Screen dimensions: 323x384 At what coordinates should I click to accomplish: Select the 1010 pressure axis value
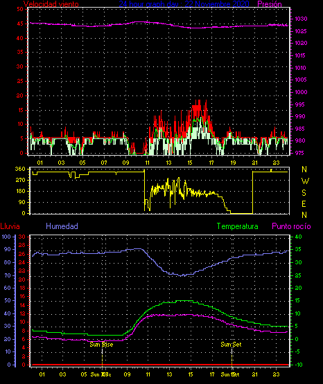[x=300, y=68]
